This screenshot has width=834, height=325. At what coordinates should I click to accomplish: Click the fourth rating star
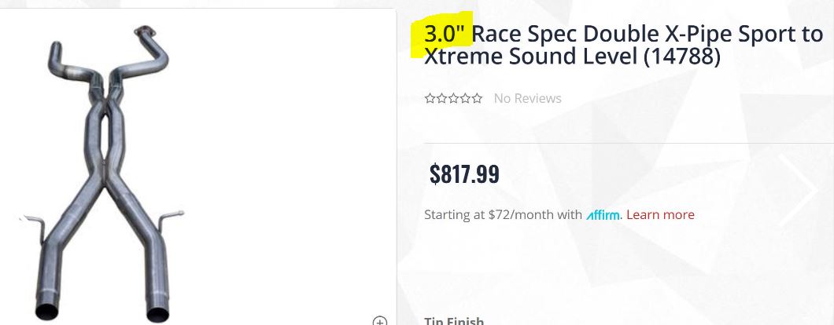tap(465, 99)
